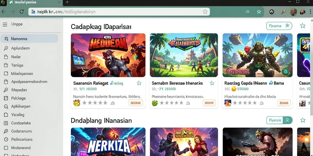Open a new browser tab
Screen dimensions: 313x156
(67, 2)
